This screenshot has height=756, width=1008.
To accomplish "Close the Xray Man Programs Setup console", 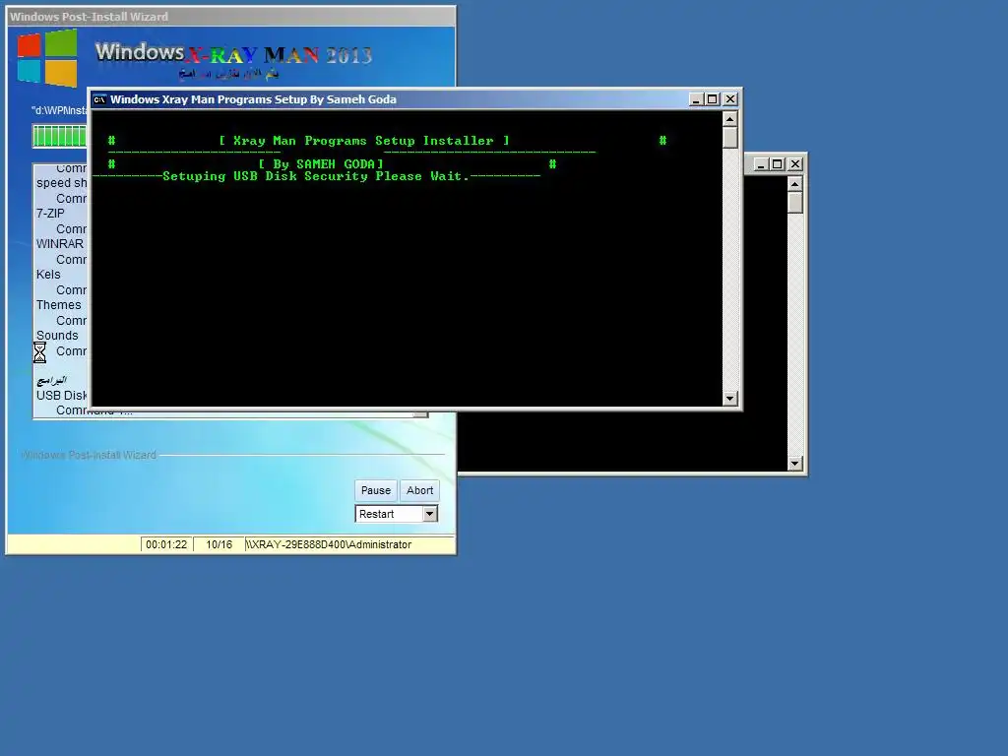I will [x=730, y=99].
